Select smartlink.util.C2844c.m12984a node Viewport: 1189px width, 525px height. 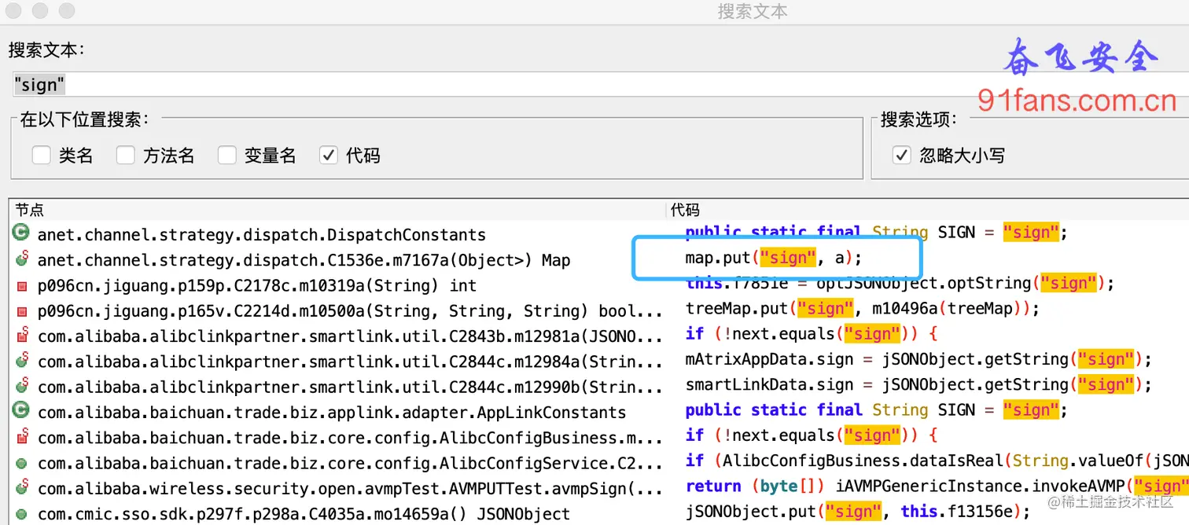(x=350, y=362)
